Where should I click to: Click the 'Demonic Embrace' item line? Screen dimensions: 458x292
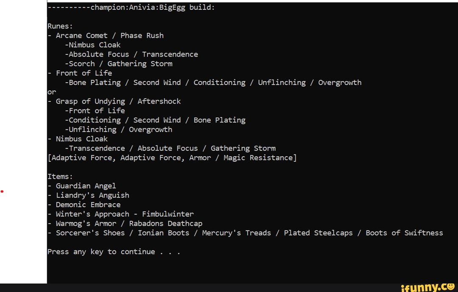88,205
